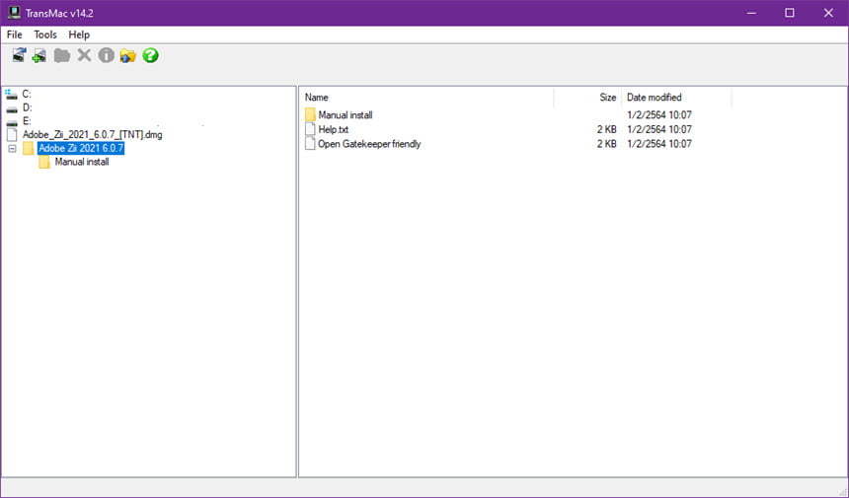Click the gray folder toolbar icon
The image size is (849, 498).
[62, 55]
